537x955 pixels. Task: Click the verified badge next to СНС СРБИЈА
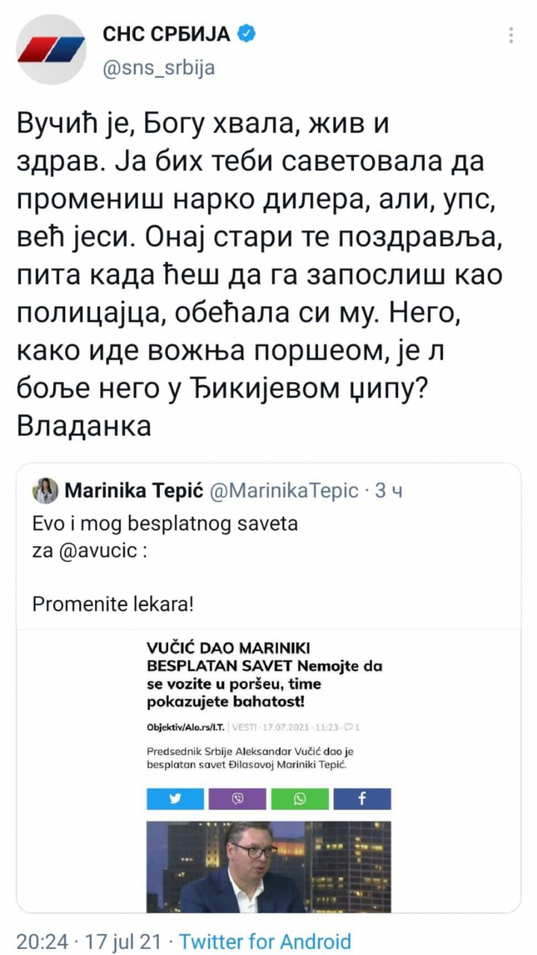[245, 34]
